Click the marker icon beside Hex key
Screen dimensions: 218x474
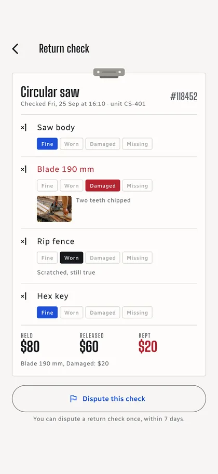(23, 296)
